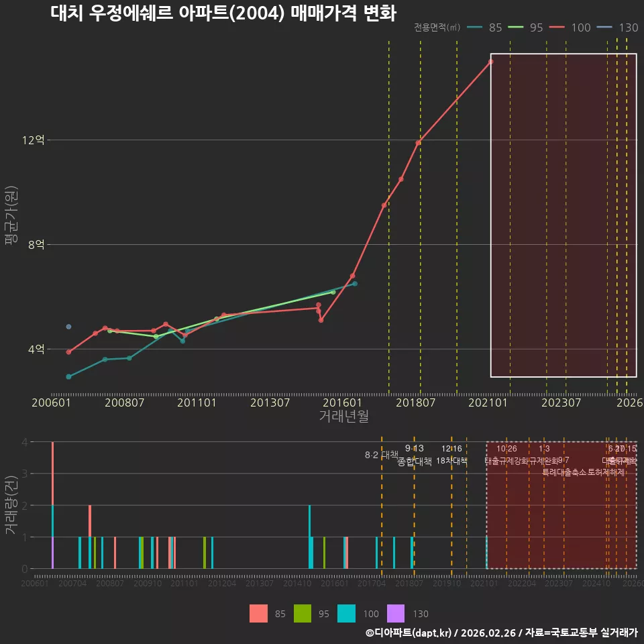Click the salmon 85 swatch in bottom legend
The image size is (644, 644).
pyautogui.click(x=258, y=613)
